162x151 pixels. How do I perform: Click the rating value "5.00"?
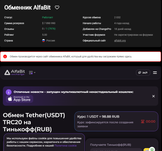click(x=44, y=35)
